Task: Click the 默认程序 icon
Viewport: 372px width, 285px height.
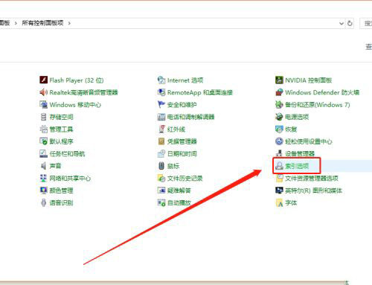Action: pyautogui.click(x=43, y=141)
